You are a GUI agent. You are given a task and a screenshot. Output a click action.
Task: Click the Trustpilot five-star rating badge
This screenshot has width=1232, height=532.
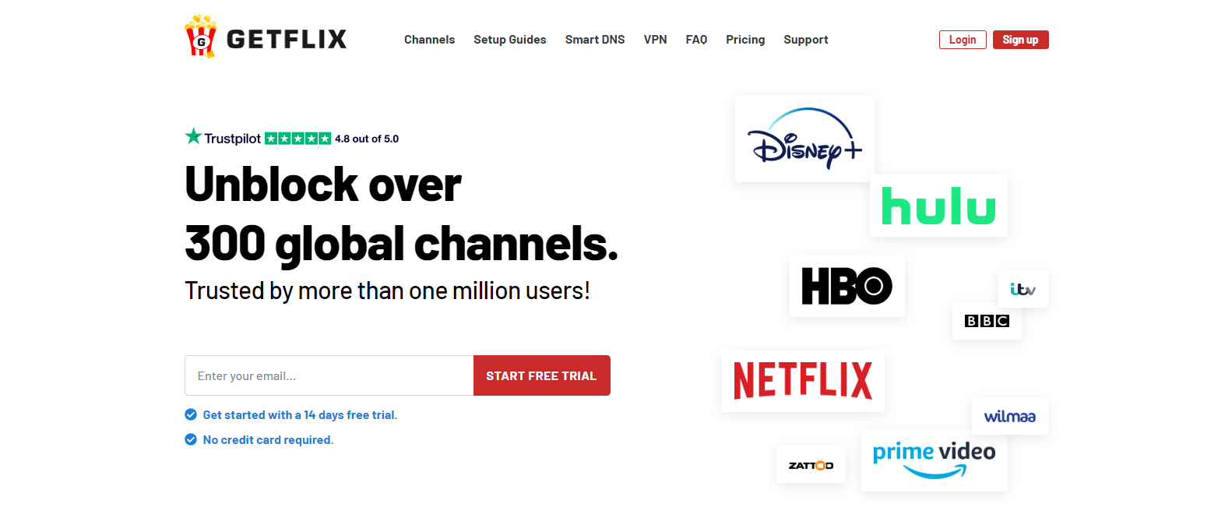click(298, 139)
